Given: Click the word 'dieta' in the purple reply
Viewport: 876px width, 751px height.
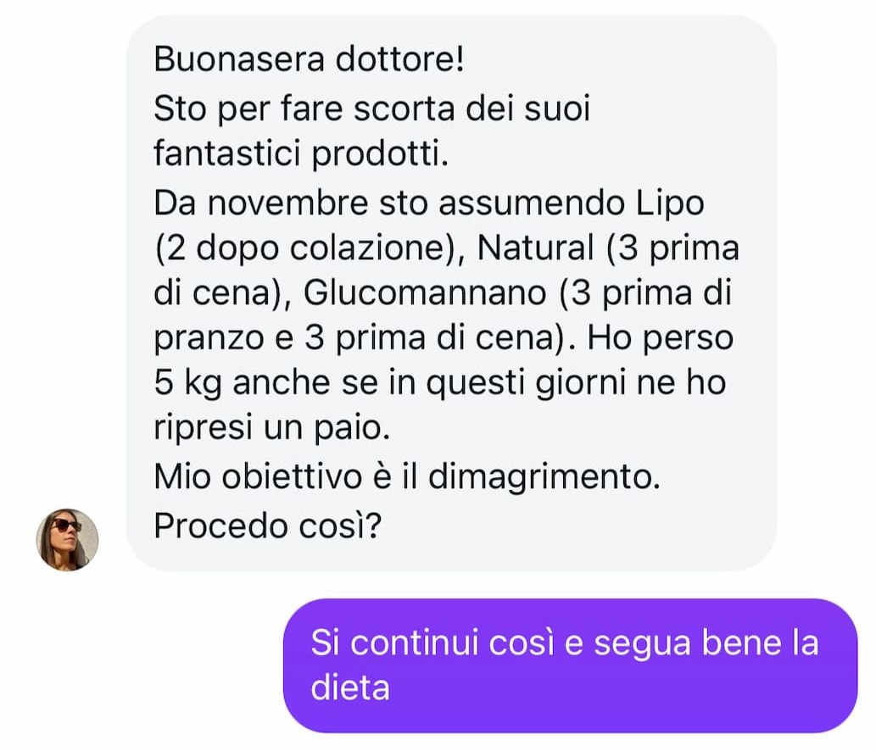Looking at the screenshot, I should [349, 687].
